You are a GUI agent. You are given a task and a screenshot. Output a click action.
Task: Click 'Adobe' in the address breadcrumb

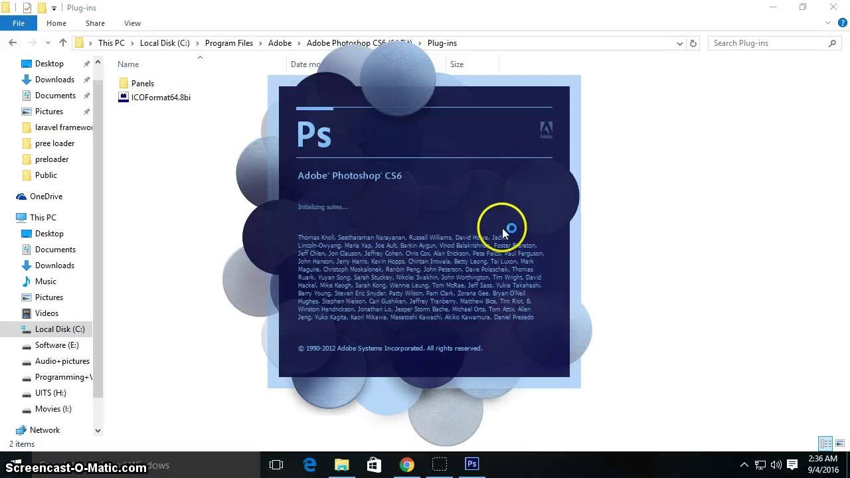[x=280, y=43]
